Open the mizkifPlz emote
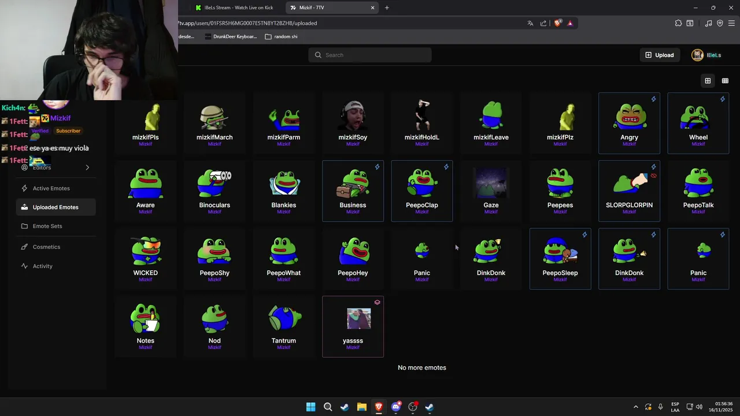Image resolution: width=740 pixels, height=416 pixels. pos(560,123)
